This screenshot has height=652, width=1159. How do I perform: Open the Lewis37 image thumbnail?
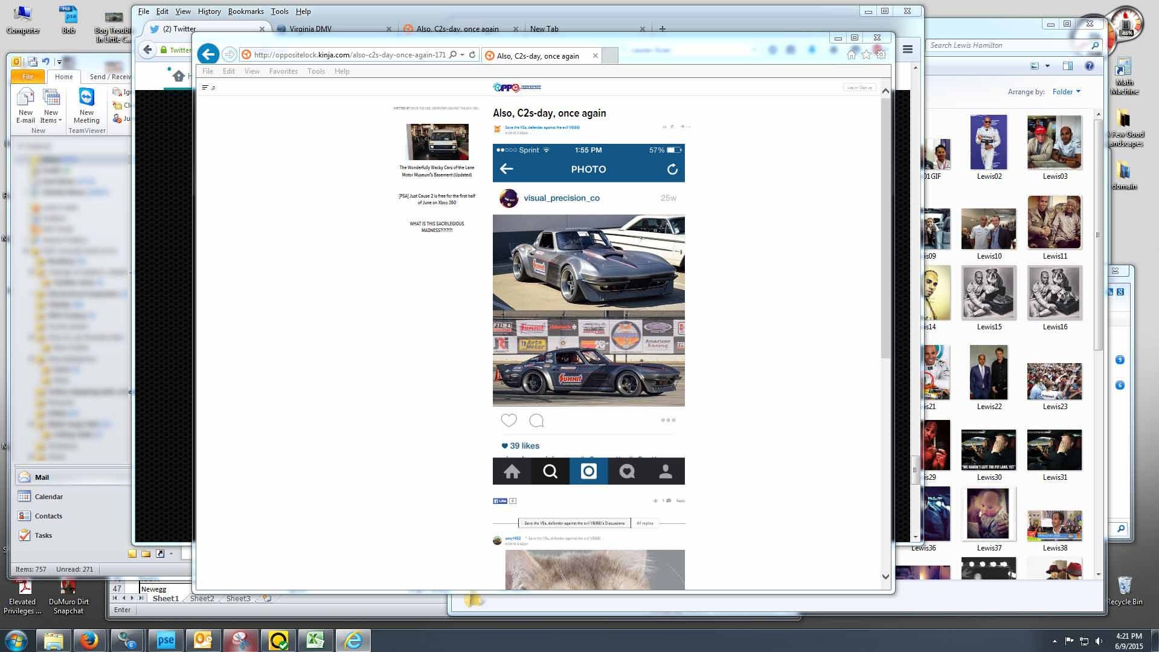(x=988, y=514)
